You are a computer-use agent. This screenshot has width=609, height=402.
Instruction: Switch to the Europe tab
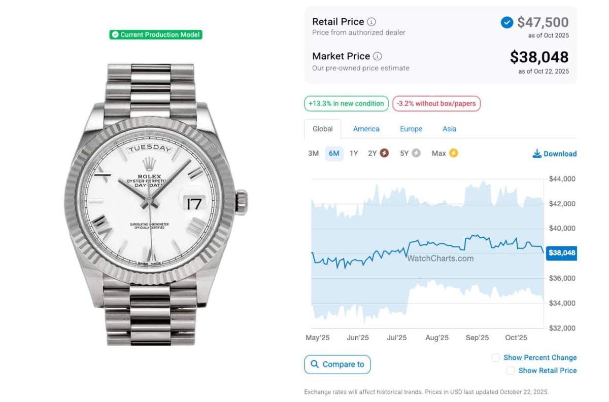pyautogui.click(x=411, y=129)
